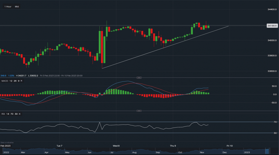Screen dimensions: 279x155
Task: Click the 34000.0 price axis label
Action: point(271,40)
